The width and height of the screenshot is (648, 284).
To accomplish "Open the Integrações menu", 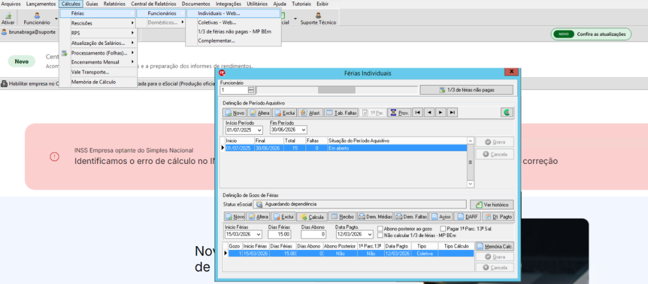I will (229, 4).
